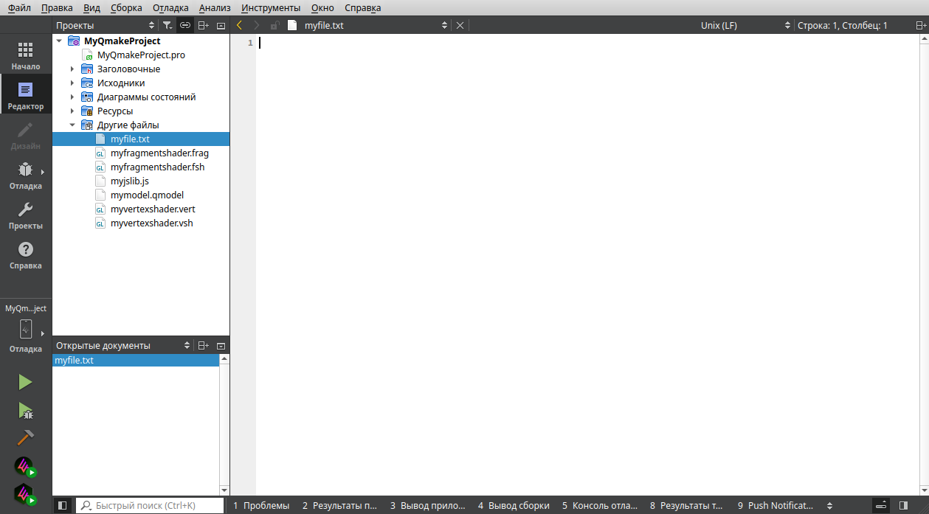Expand the Заголовочные folder
Viewport: 929px width, 514px height.
72,69
